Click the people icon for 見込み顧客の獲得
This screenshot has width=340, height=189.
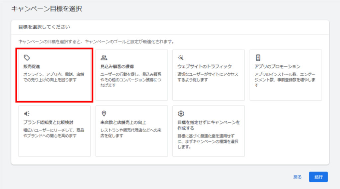104,58
